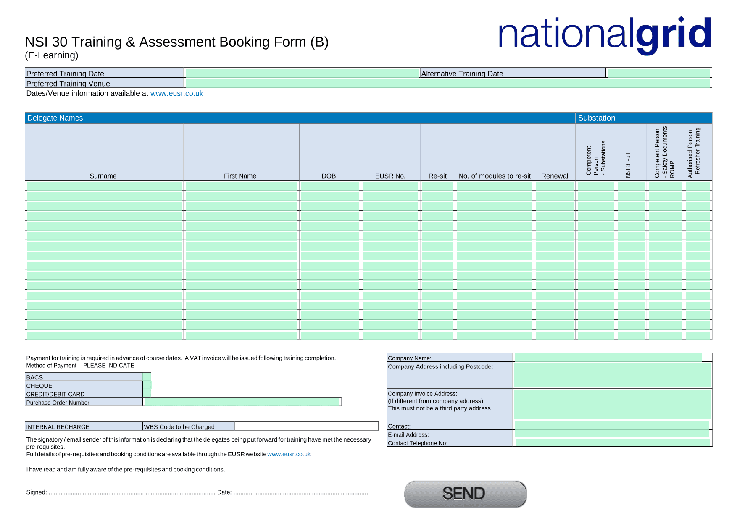Click the Method of Payment – PLEASE INDICATE text
Viewport: 737px width, 521px height.
(x=80, y=365)
